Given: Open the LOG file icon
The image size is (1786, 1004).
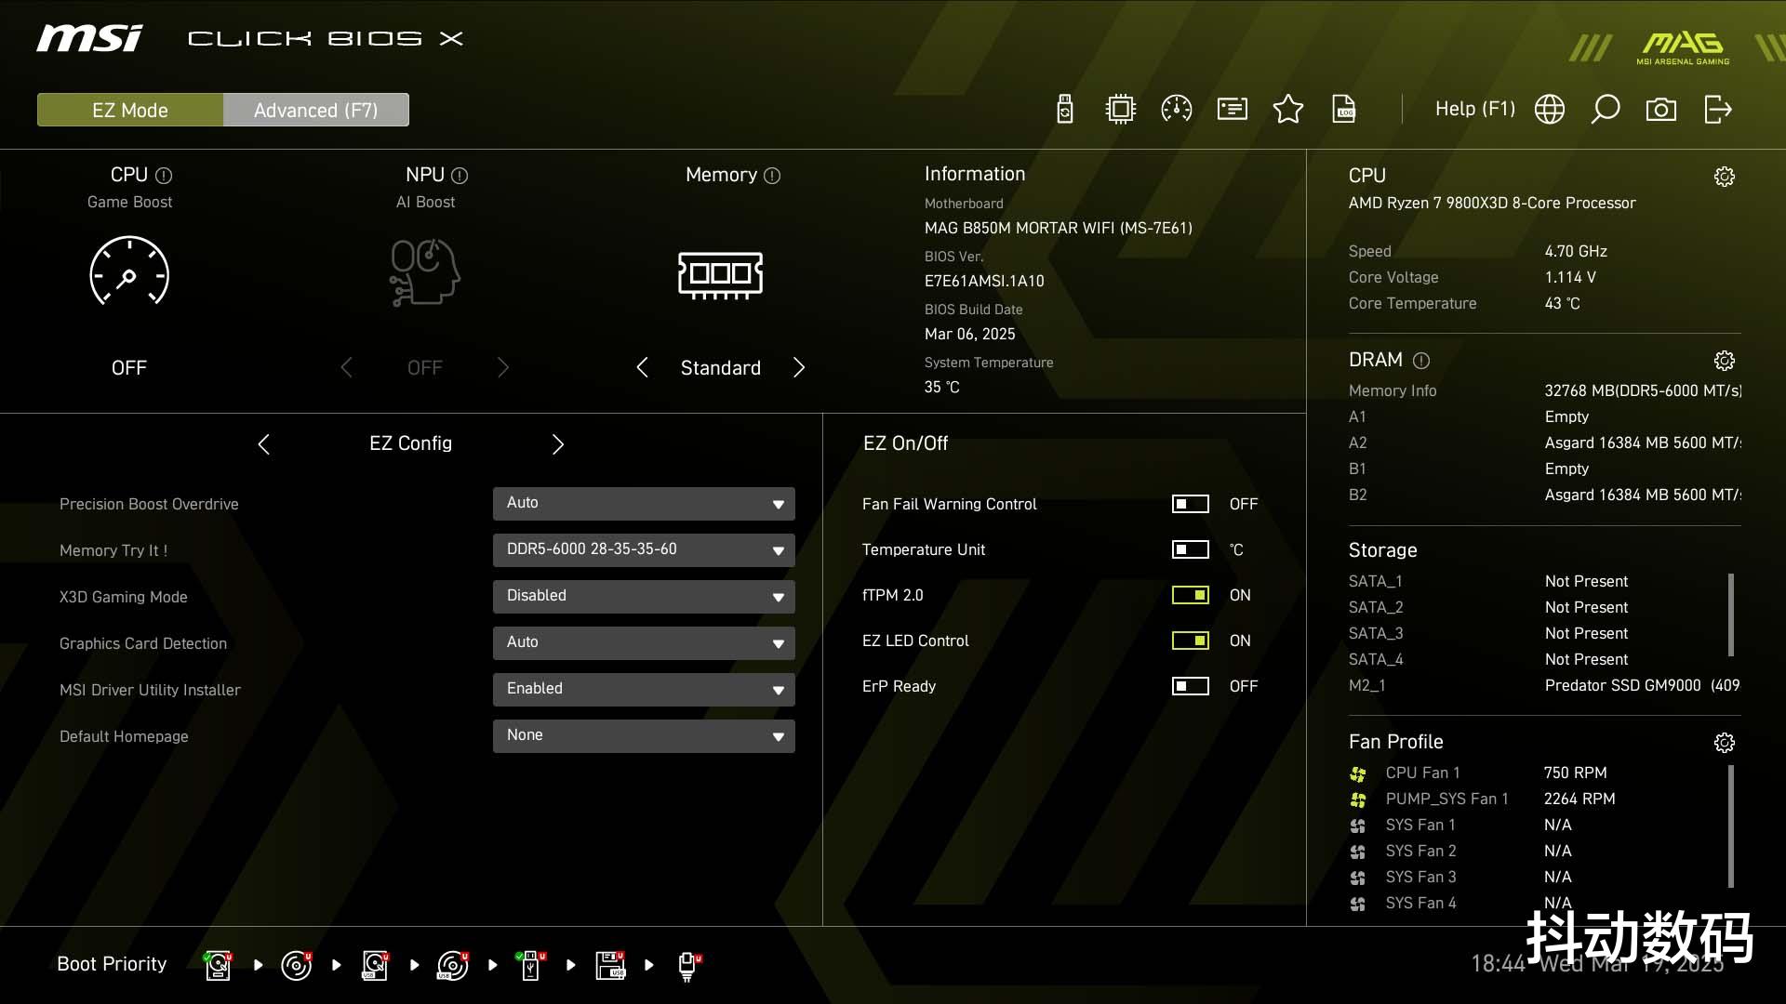Looking at the screenshot, I should point(1344,109).
